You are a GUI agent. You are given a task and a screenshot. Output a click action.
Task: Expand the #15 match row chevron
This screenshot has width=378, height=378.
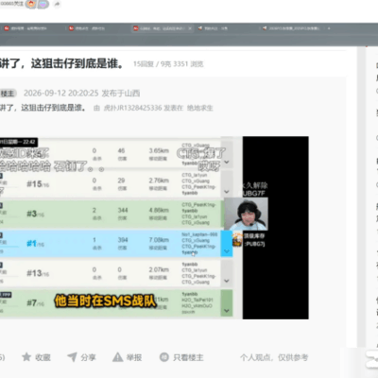coord(227,192)
